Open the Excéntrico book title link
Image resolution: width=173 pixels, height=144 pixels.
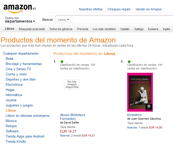[134, 115]
